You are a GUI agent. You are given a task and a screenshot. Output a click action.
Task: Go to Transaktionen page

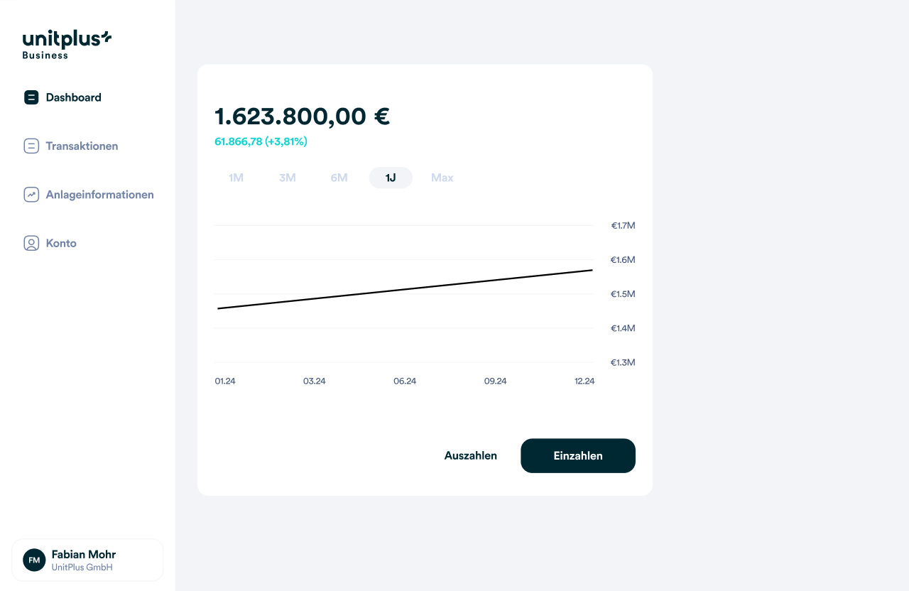click(82, 146)
